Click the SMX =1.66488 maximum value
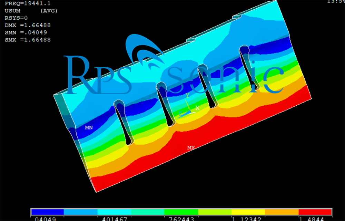 28,40
